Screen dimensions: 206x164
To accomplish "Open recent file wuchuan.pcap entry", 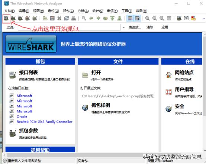I will [118, 96].
